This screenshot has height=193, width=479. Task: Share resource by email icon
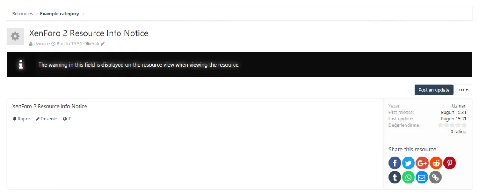[x=422, y=177]
